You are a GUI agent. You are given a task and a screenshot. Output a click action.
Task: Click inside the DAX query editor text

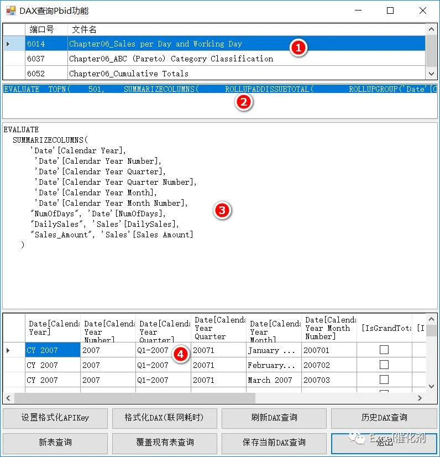pos(220,216)
